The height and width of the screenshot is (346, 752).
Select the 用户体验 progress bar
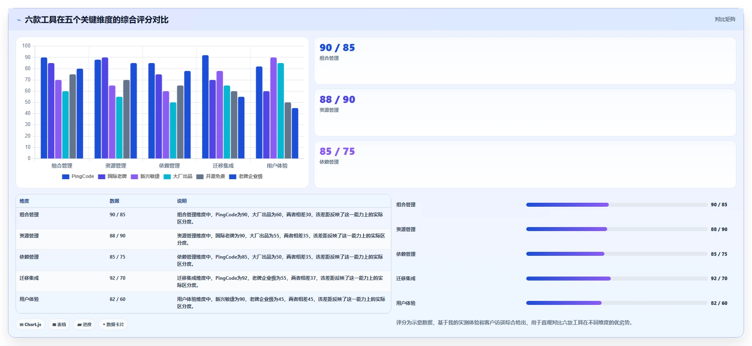click(617, 303)
